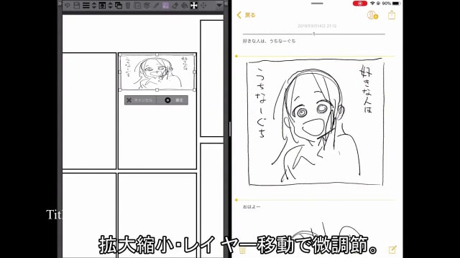Expand the toolbar dropdown triangle at right end

click(219, 5)
